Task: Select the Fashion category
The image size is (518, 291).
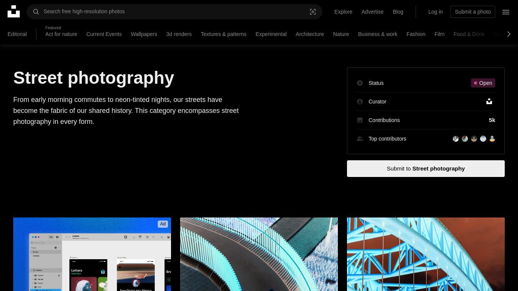Action: (416, 34)
